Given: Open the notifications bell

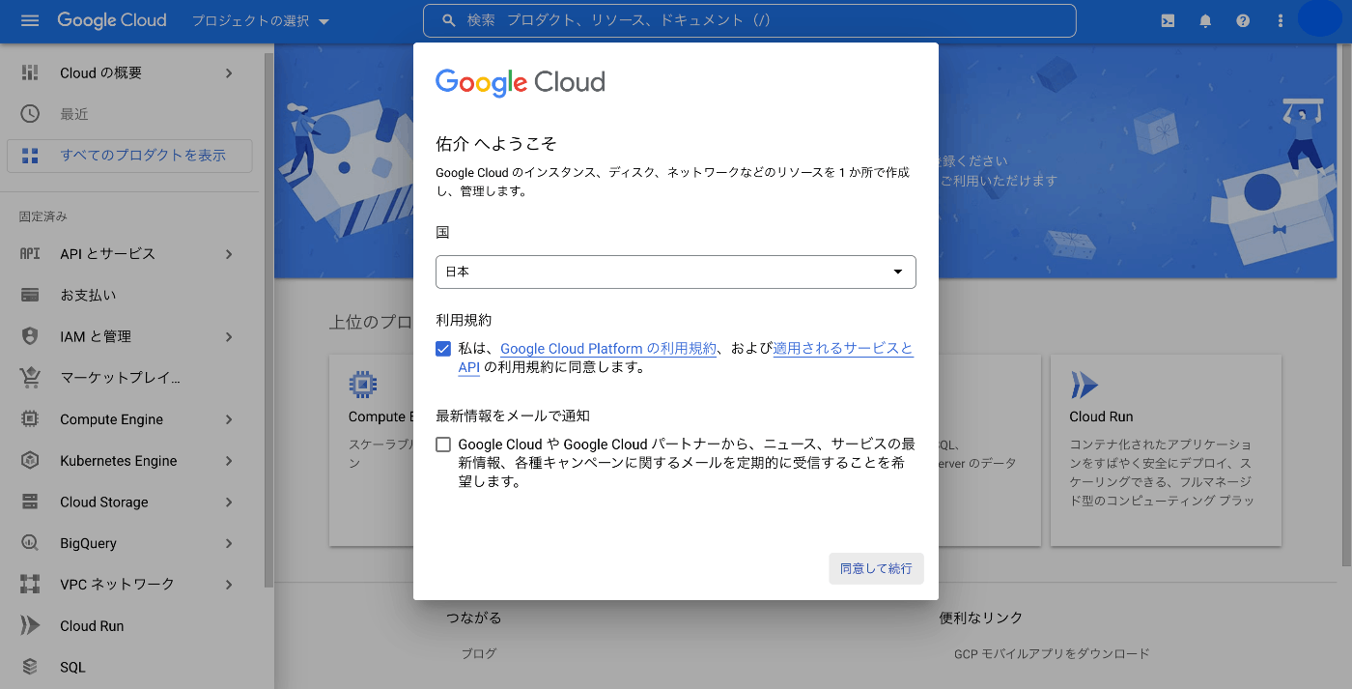Looking at the screenshot, I should point(1205,20).
